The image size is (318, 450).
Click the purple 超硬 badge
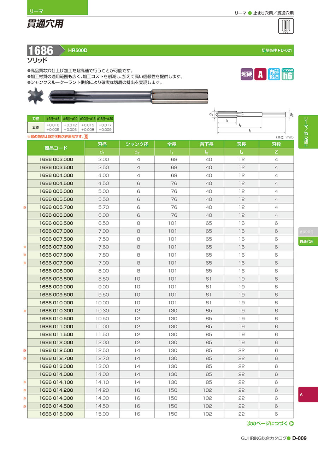coord(247,74)
